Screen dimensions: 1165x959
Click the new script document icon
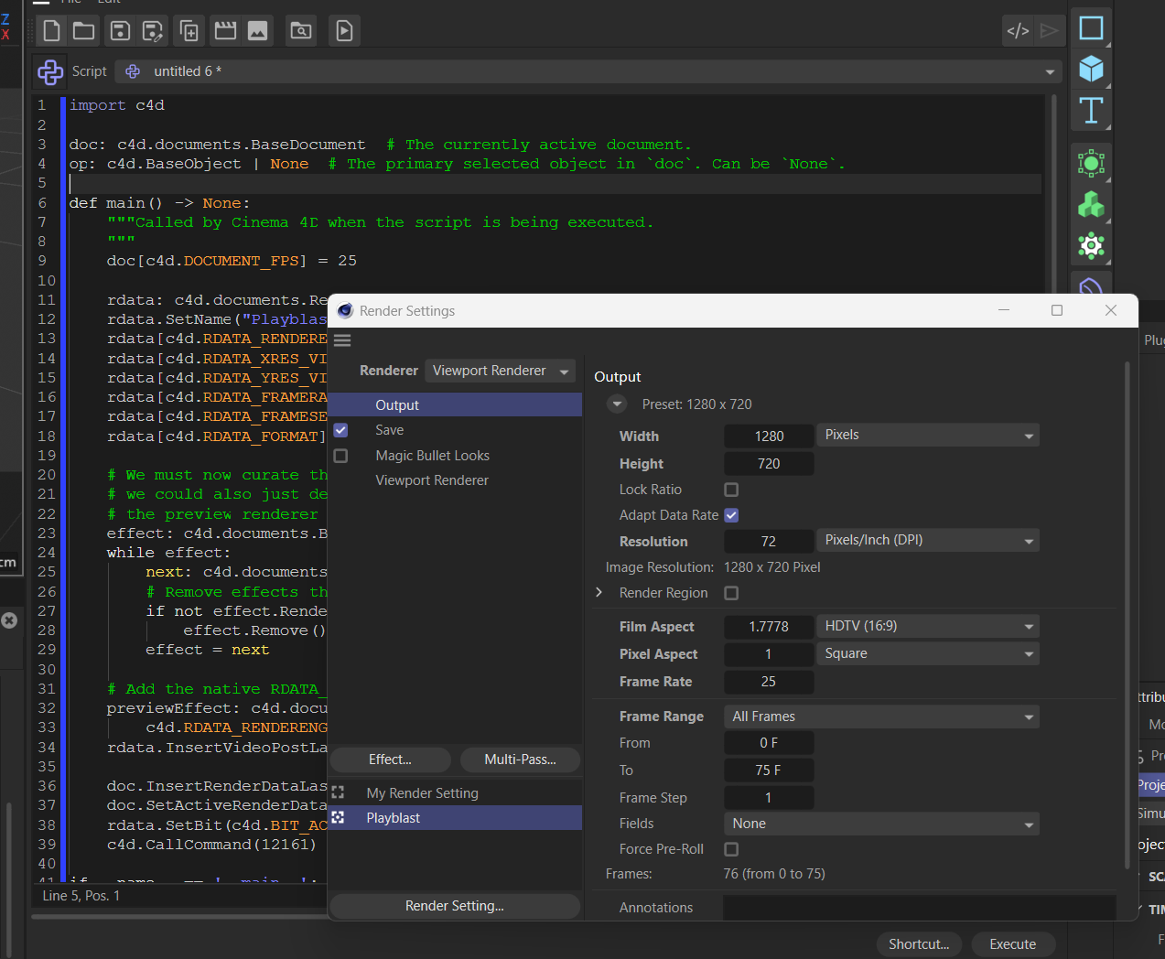[52, 31]
